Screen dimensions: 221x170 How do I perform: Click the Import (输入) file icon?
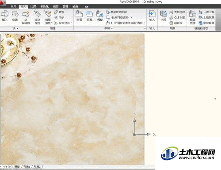coord(152,14)
